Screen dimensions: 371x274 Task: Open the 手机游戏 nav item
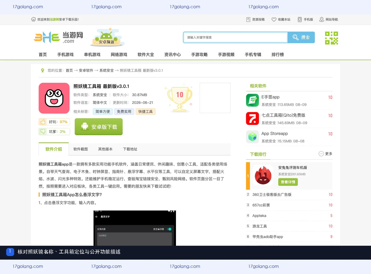click(x=65, y=54)
